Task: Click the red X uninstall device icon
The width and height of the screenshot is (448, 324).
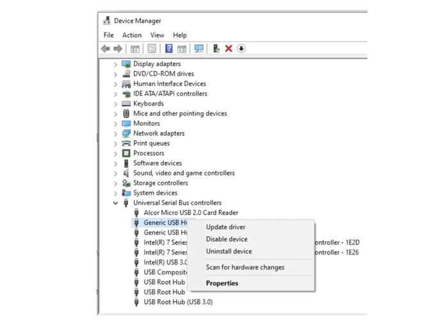Action: pyautogui.click(x=228, y=49)
